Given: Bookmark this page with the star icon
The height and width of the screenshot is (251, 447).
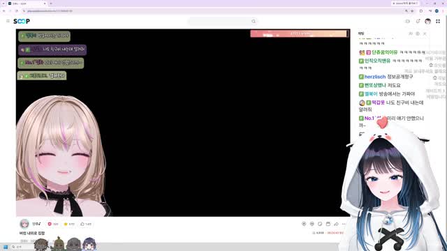Looking at the screenshot, I should click(x=412, y=11).
